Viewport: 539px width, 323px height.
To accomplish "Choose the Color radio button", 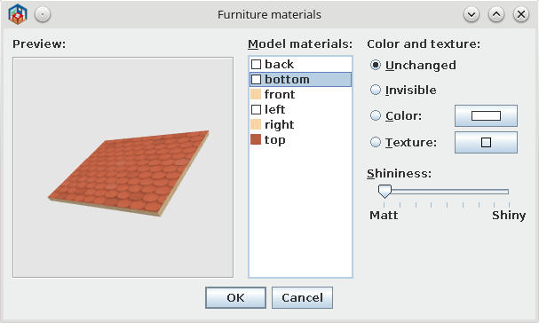I will (x=376, y=115).
